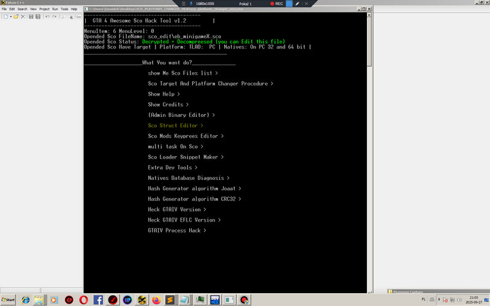Launch Firefox from the taskbar
Image resolution: width=490 pixels, height=306 pixels.
[x=156, y=300]
